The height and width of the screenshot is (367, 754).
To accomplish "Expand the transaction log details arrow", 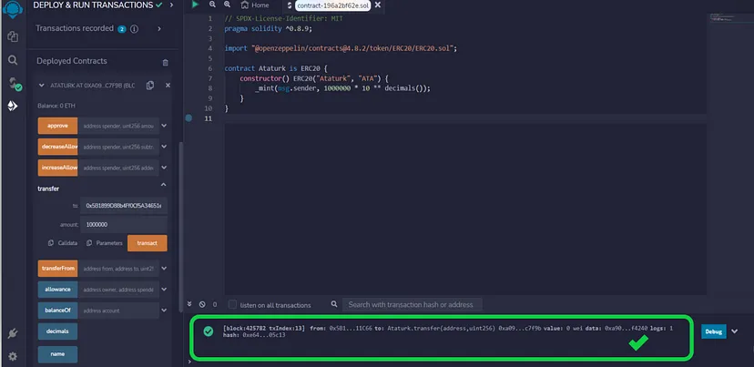I will click(x=734, y=331).
